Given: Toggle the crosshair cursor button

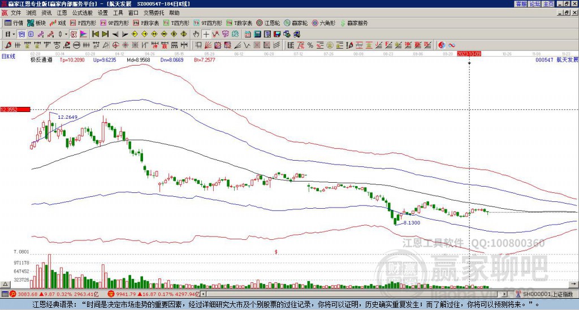Looking at the screenshot, I should [x=206, y=35].
